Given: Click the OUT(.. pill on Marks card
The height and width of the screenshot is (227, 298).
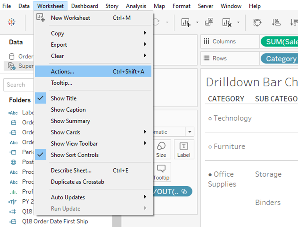Looking at the screenshot, I should [172, 191].
